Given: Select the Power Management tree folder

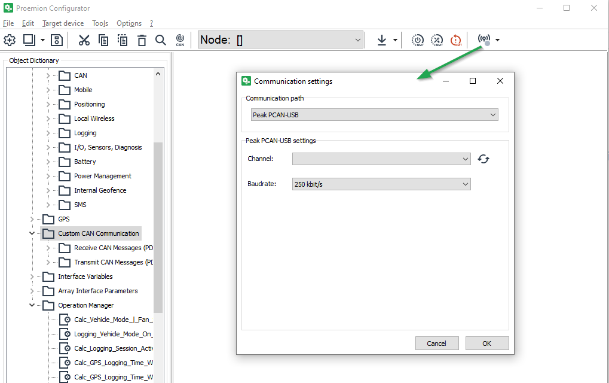Looking at the screenshot, I should pos(102,176).
